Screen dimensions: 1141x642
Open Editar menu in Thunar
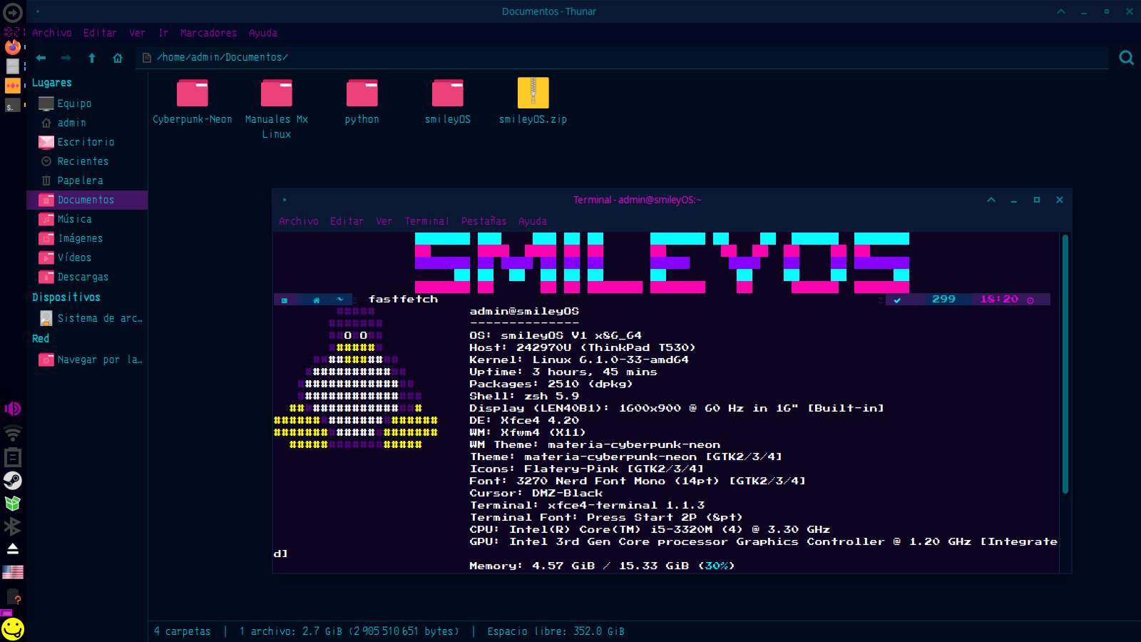pos(100,33)
